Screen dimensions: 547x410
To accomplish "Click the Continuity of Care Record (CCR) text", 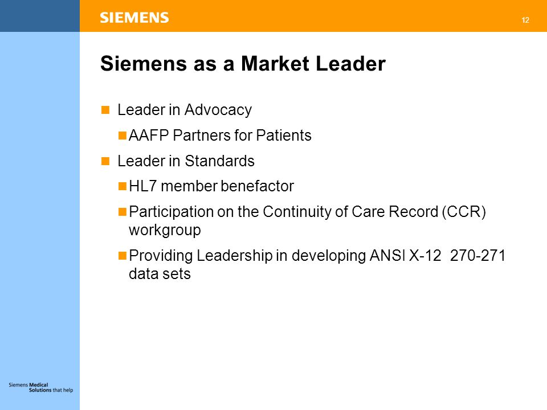I will pyautogui.click(x=374, y=212).
